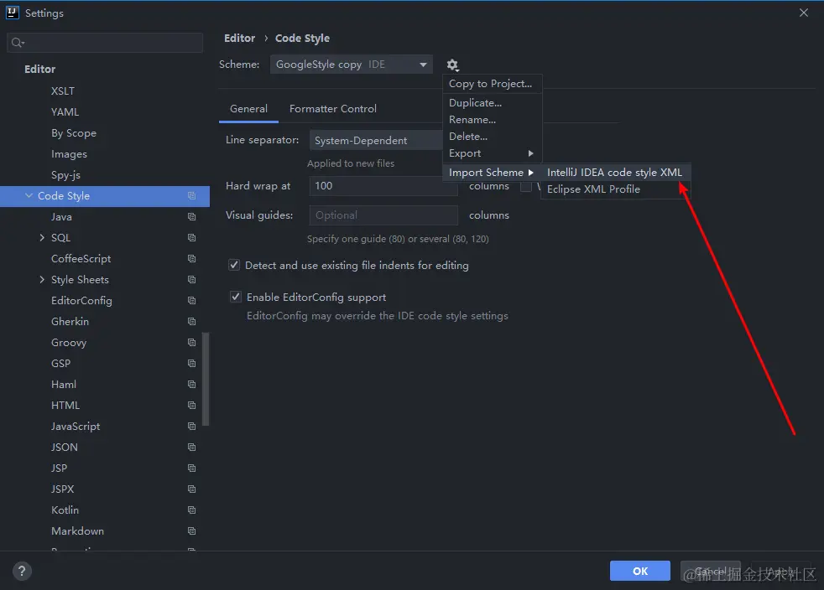
Task: Choose Duplicate... from scheme menu
Action: (492, 103)
